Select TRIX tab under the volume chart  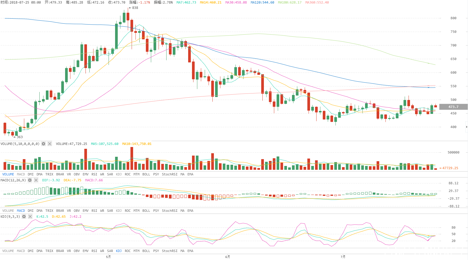point(49,174)
